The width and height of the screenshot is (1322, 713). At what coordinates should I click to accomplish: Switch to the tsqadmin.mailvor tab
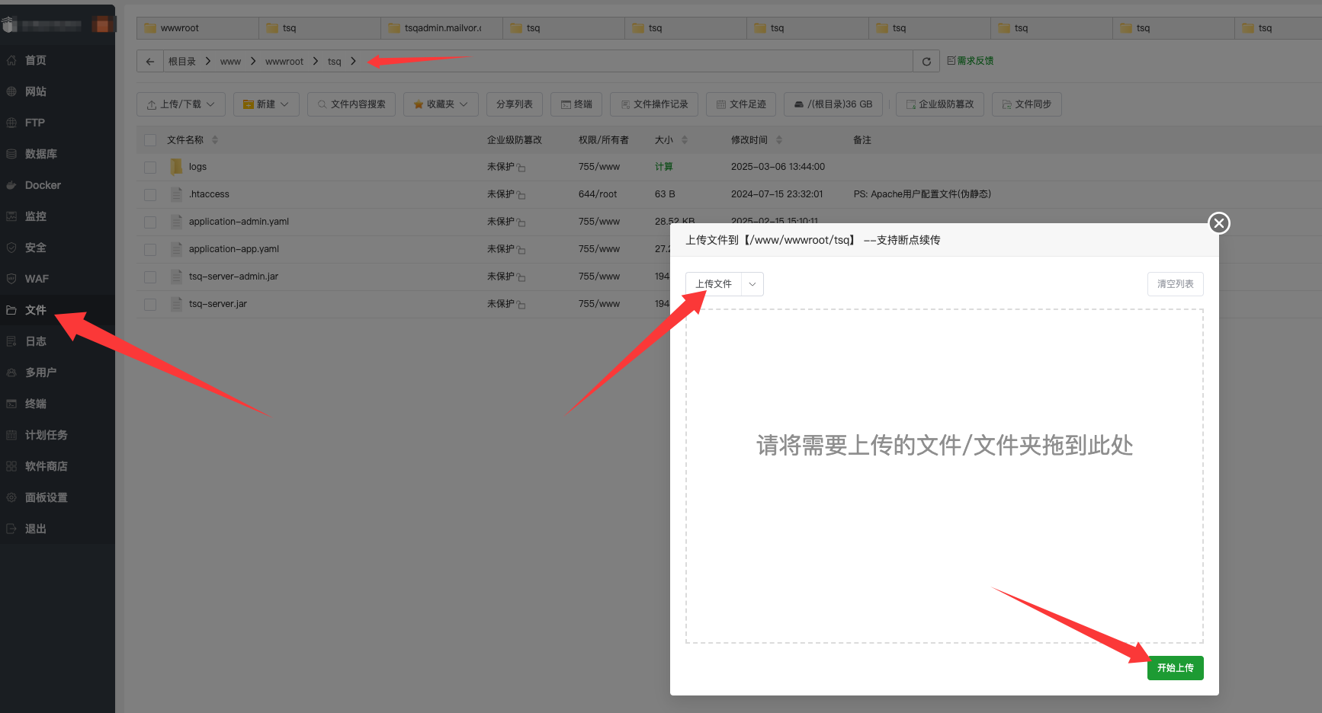(x=441, y=28)
